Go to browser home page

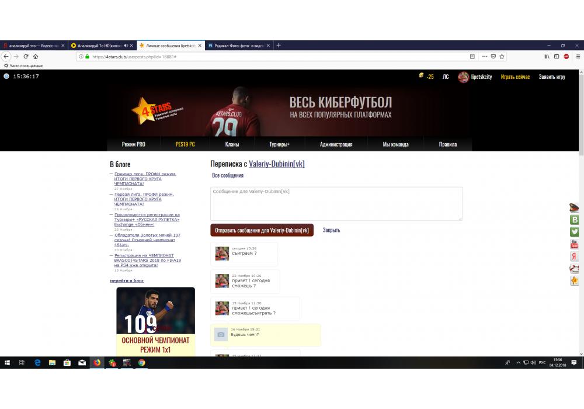point(36,57)
